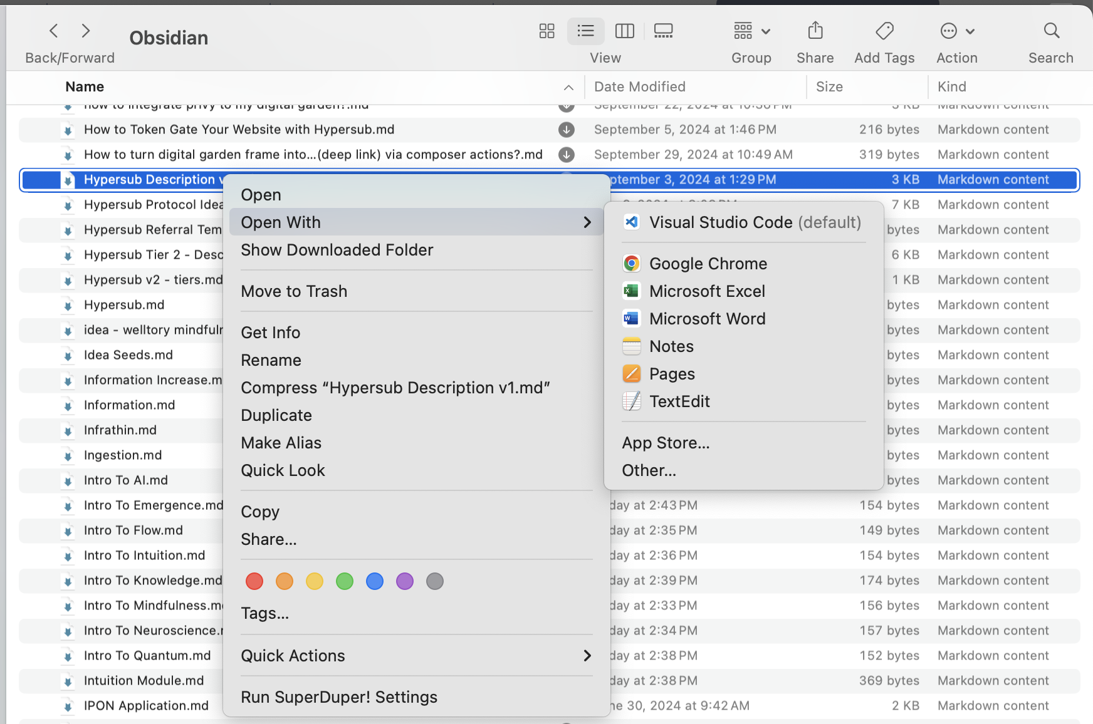Choose Duplicate menu item
1093x724 pixels.
(x=417, y=415)
